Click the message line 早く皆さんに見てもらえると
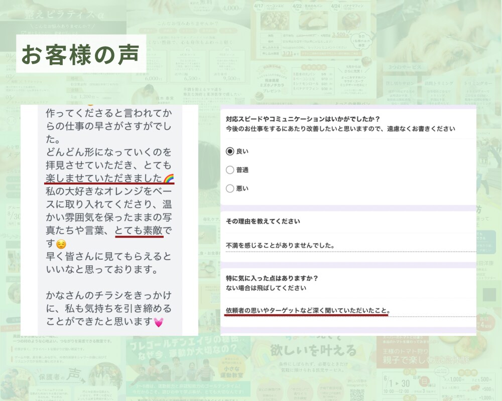 tap(108, 257)
